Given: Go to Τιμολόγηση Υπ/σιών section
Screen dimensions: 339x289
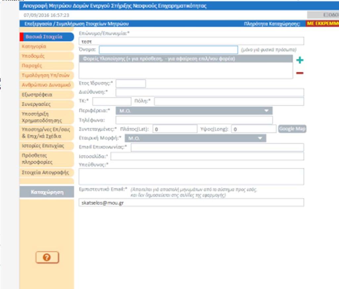Looking at the screenshot, I should coord(47,75).
